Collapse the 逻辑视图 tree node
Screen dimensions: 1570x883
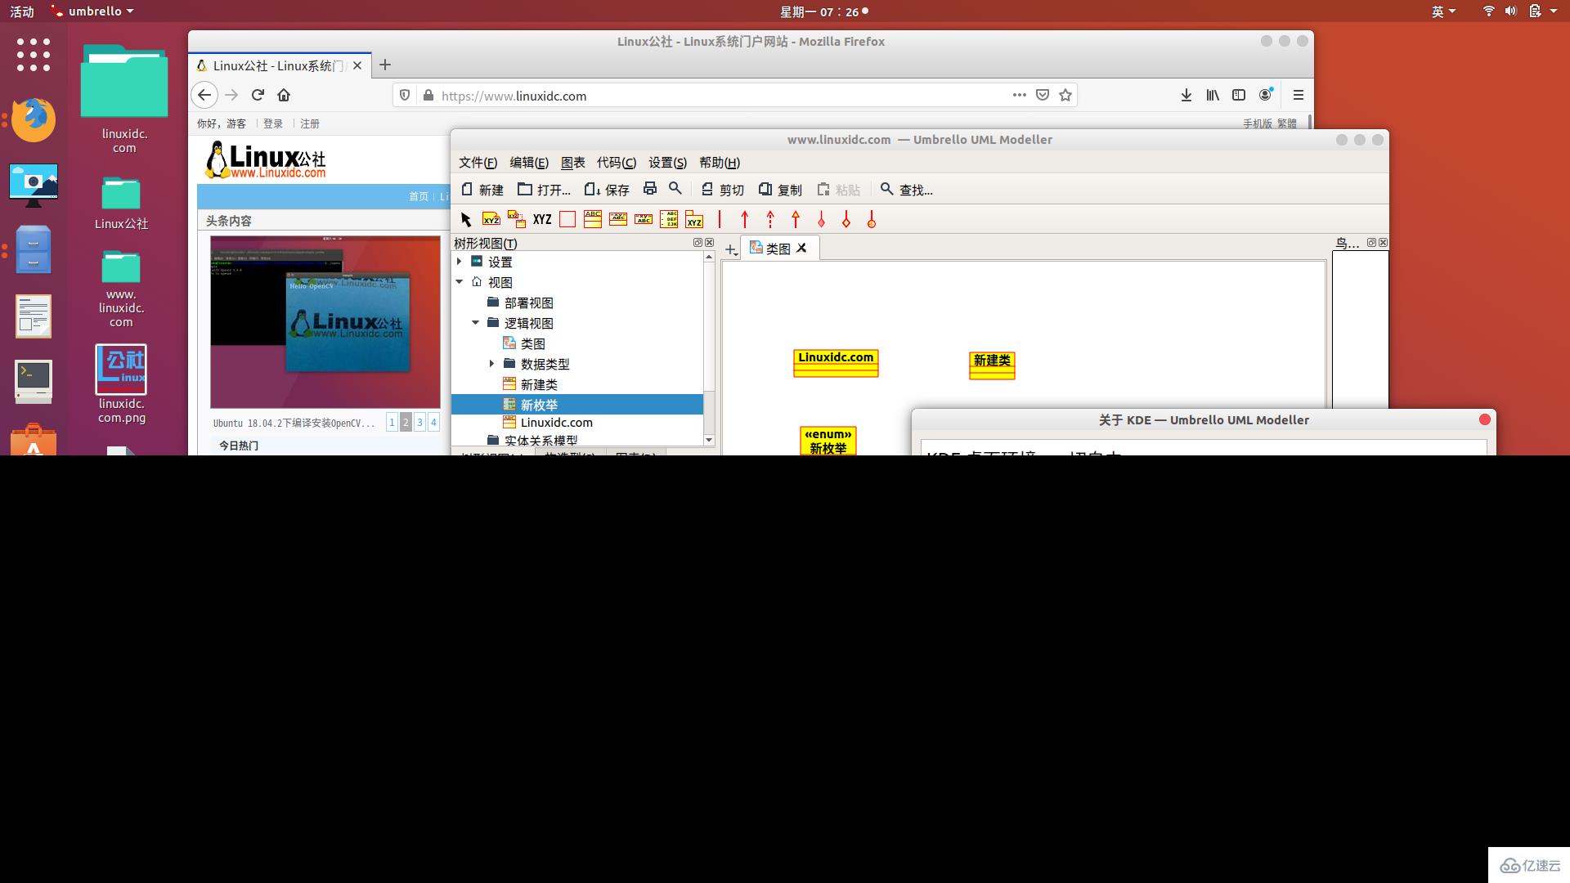475,323
